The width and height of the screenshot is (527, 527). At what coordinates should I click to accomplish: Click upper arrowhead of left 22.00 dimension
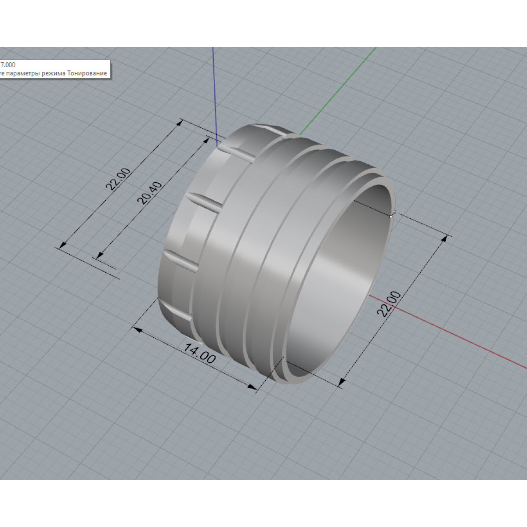(179, 123)
